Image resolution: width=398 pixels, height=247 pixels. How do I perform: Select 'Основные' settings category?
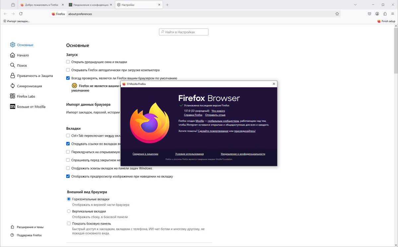point(22,45)
